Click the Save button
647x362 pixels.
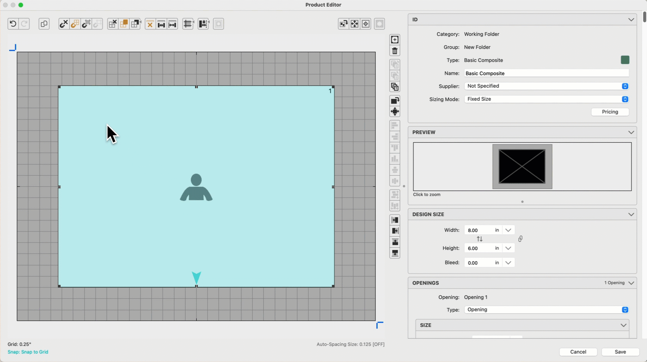click(x=620, y=352)
